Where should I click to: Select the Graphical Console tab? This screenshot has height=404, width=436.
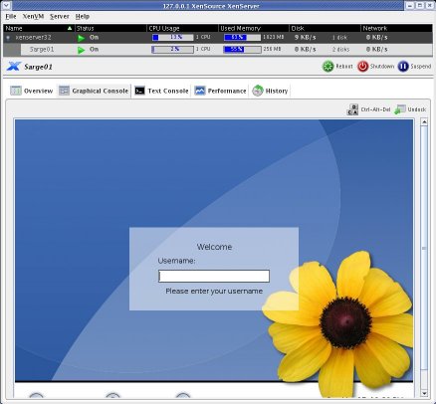click(x=94, y=91)
